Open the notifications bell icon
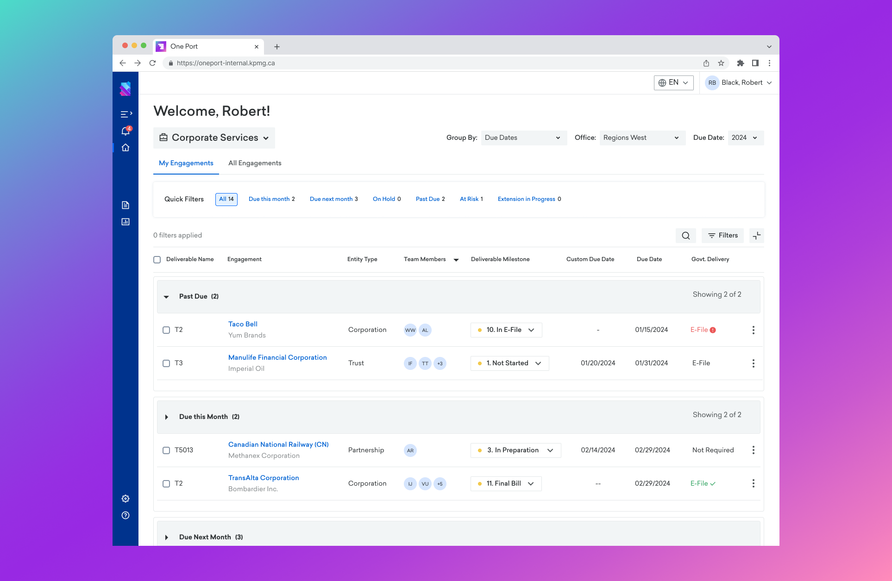892x581 pixels. coord(126,131)
